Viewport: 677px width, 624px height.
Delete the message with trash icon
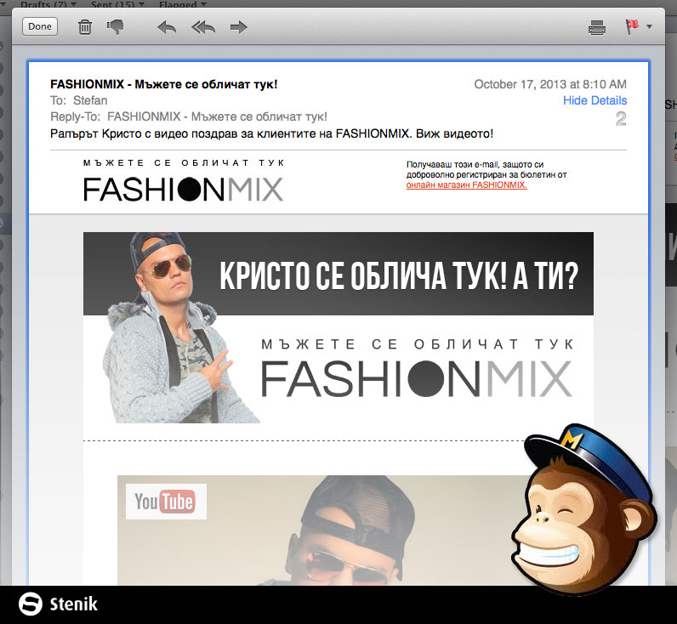[x=85, y=27]
